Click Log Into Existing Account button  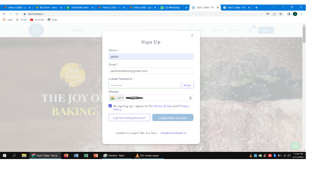(129, 118)
